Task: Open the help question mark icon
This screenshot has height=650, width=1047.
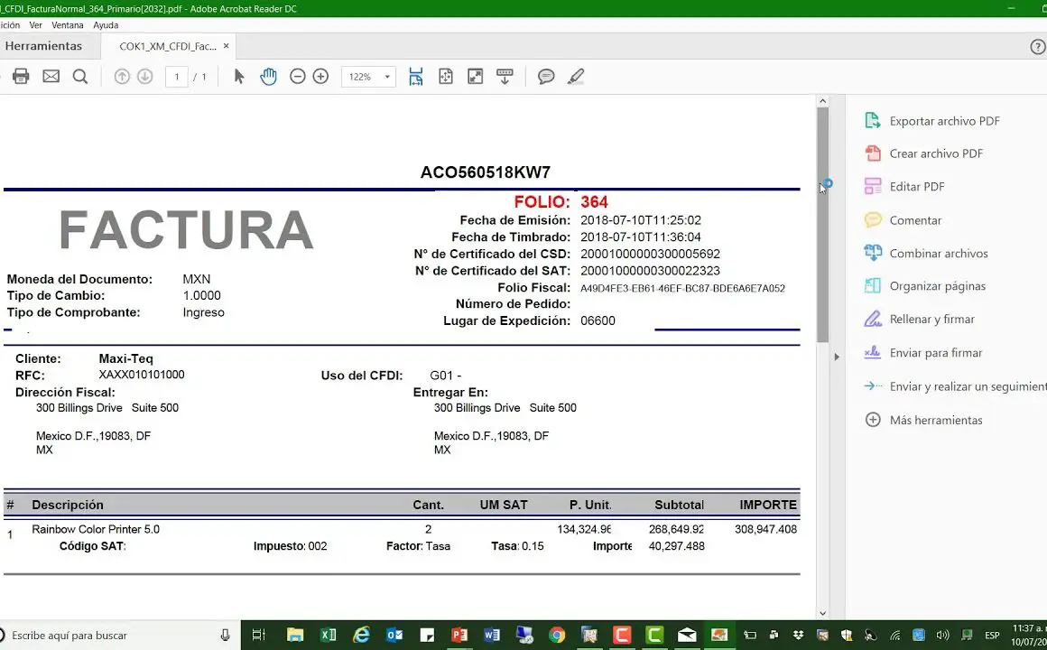Action: (1038, 47)
